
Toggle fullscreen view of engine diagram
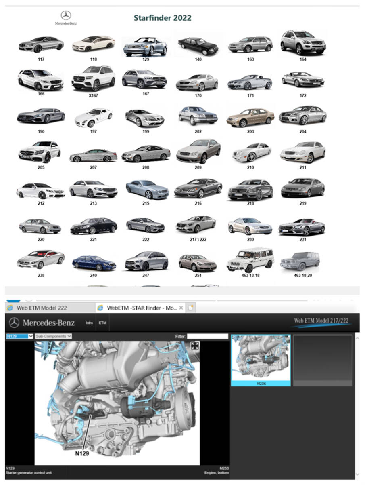click(x=195, y=346)
